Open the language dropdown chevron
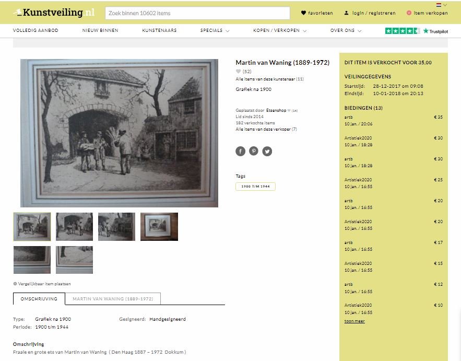This screenshot has width=461, height=361. pos(445,5)
